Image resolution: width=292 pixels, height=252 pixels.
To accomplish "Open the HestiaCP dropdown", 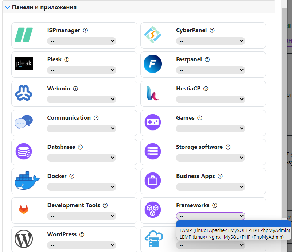I will click(x=211, y=99).
